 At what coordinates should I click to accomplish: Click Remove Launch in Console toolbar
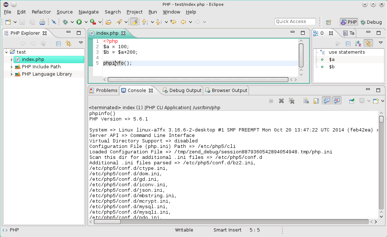coord(281,101)
